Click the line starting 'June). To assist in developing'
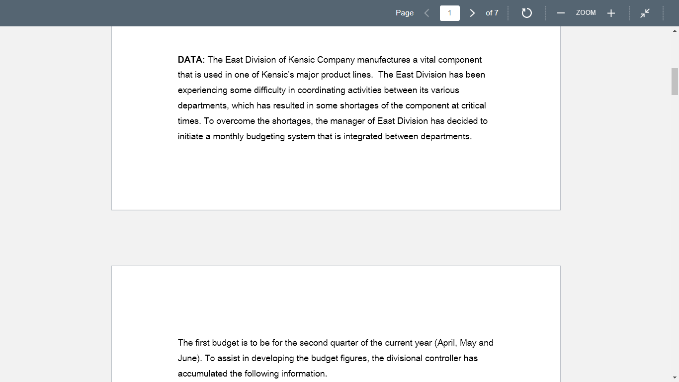The image size is (679, 382). [x=328, y=358]
